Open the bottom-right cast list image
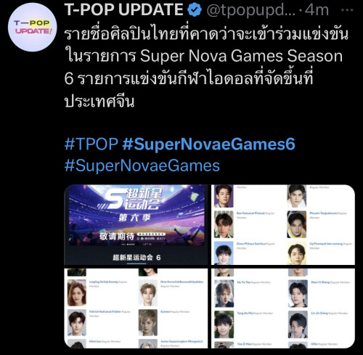 (283, 309)
